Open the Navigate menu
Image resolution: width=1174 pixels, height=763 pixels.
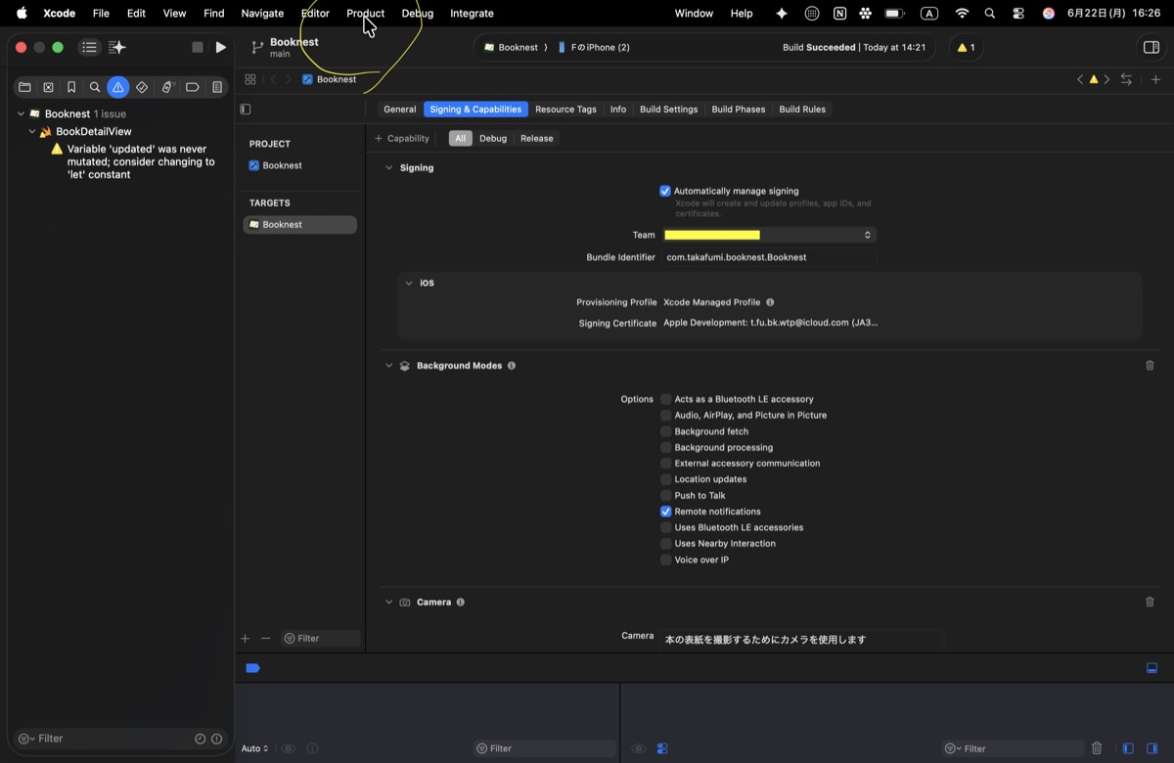coord(262,13)
